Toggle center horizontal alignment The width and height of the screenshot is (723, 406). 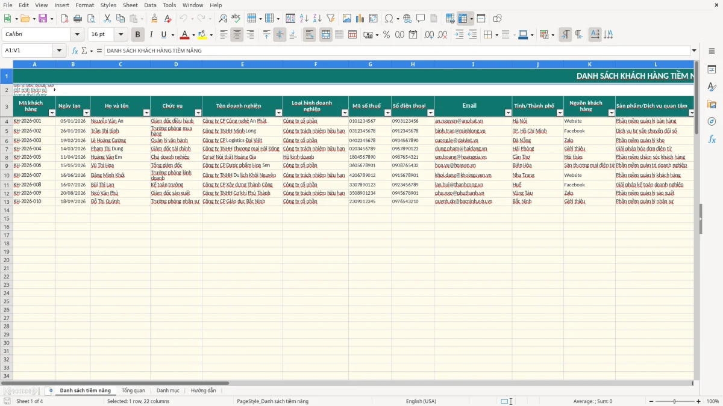(x=237, y=35)
